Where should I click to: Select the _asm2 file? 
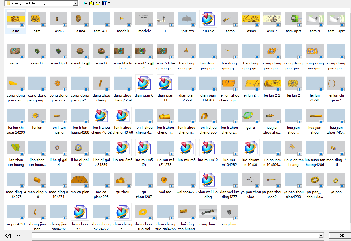pyautogui.click(x=37, y=22)
